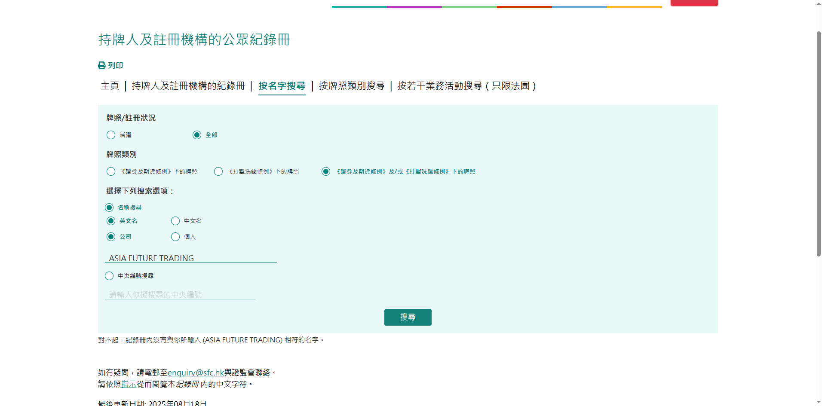The image size is (822, 406).
Task: Choose 《打擊洗錢條例》下的牌照 license type
Action: pyautogui.click(x=218, y=171)
